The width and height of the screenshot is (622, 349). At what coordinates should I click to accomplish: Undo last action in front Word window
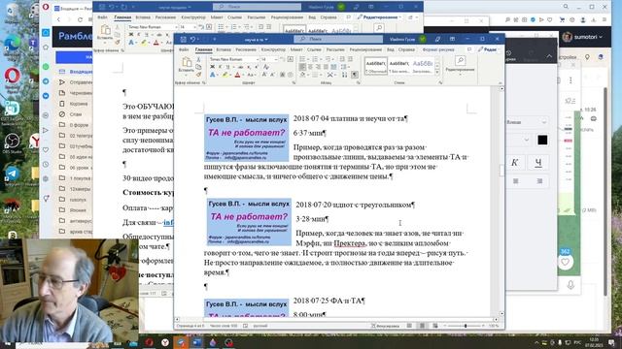pyautogui.click(x=192, y=40)
